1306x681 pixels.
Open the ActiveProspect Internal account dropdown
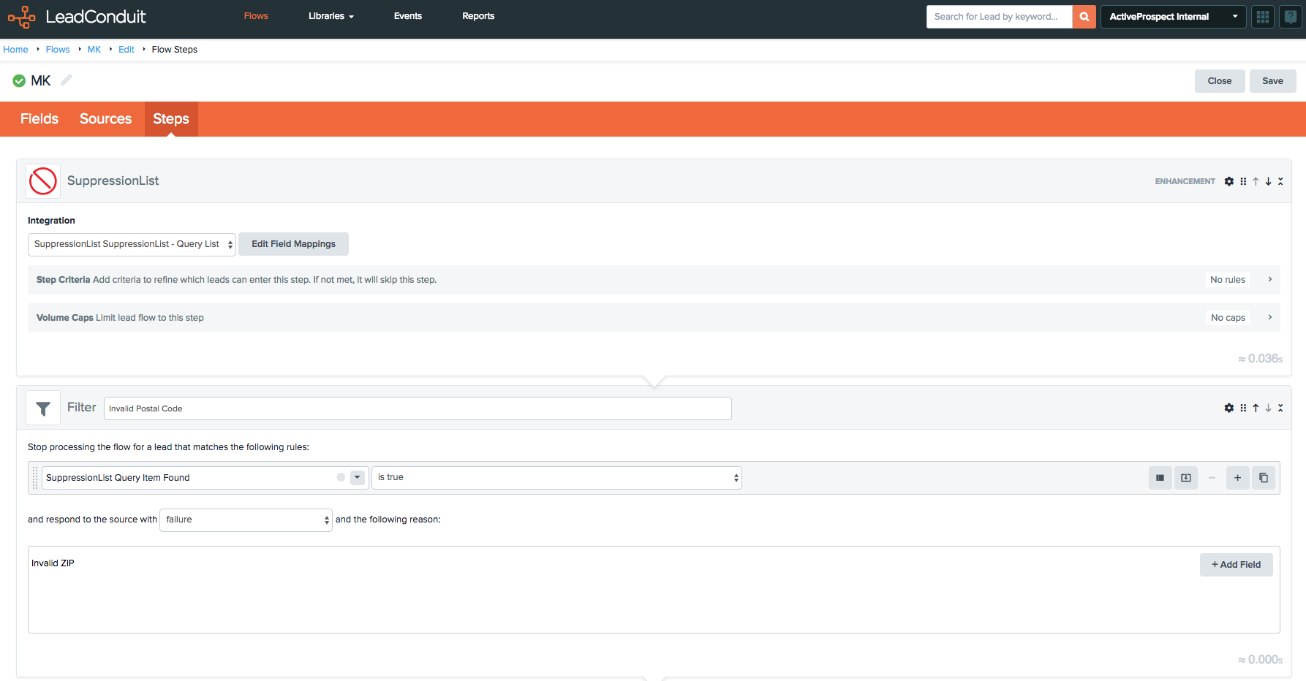pos(1174,17)
